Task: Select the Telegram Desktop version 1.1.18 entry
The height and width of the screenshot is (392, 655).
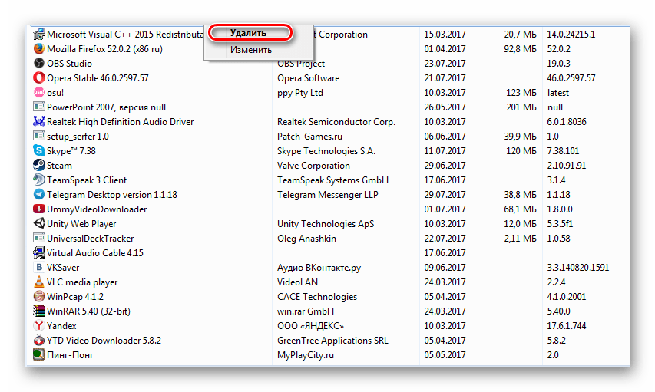Action: pyautogui.click(x=111, y=195)
